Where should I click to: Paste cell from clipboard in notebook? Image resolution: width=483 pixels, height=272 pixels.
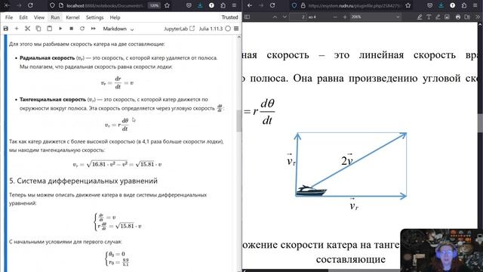(49, 29)
